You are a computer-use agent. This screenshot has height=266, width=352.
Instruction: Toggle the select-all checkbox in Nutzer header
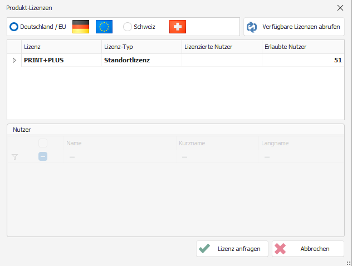pyautogui.click(x=43, y=143)
